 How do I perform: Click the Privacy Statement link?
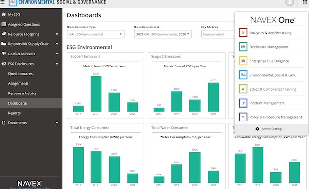click(x=21, y=188)
